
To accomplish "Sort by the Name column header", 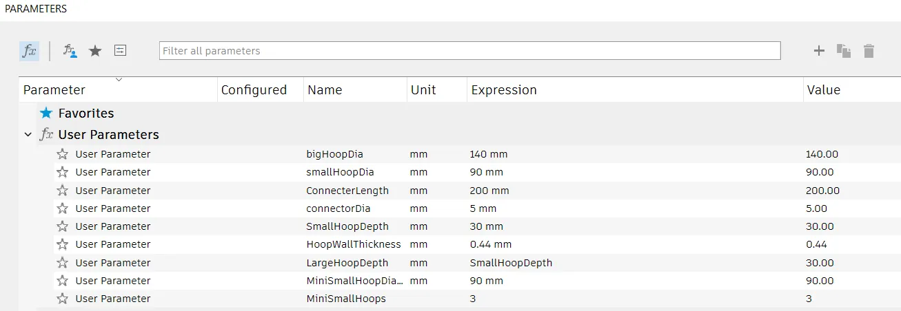I will click(x=325, y=90).
